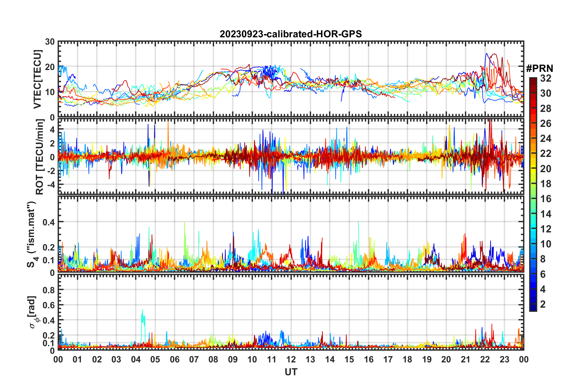This screenshot has width=582, height=389.
Task: Click x-axis tick label 19
Action: (427, 359)
